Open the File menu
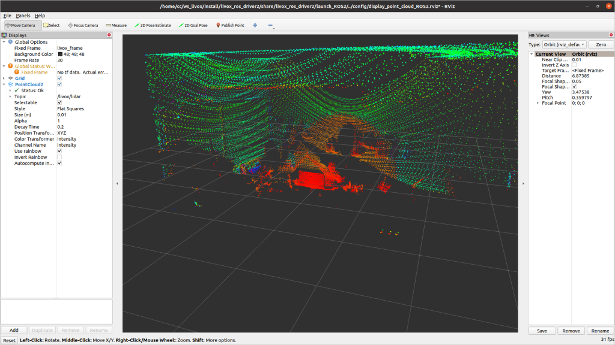The image size is (615, 345). (7, 15)
